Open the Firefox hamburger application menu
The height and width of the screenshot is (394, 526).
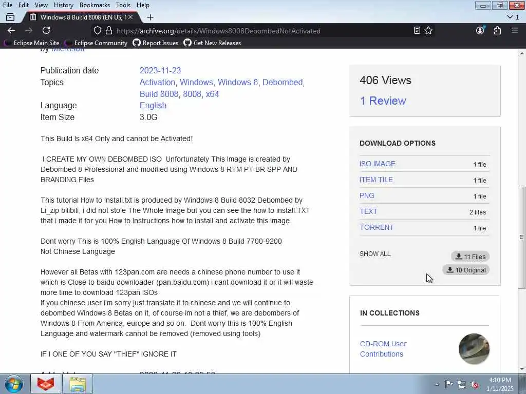[x=515, y=30]
